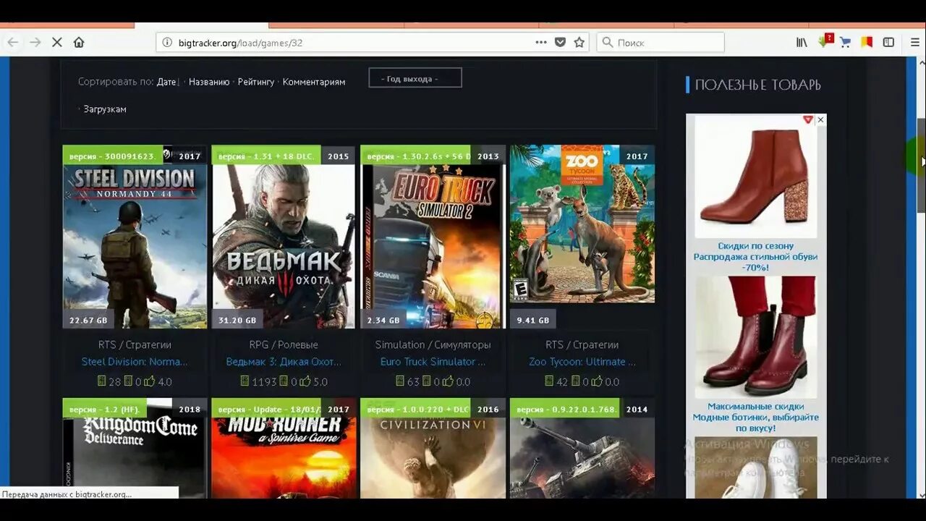The height and width of the screenshot is (521, 926).
Task: Open the browser home page icon
Action: click(79, 43)
